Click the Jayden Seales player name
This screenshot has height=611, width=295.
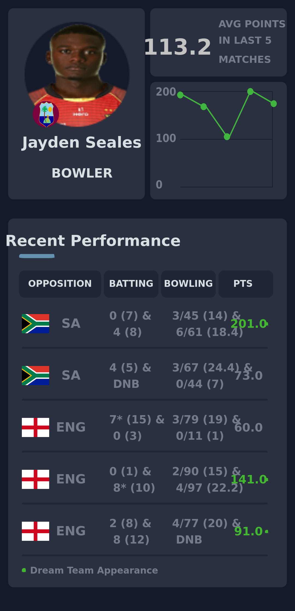coord(82,143)
